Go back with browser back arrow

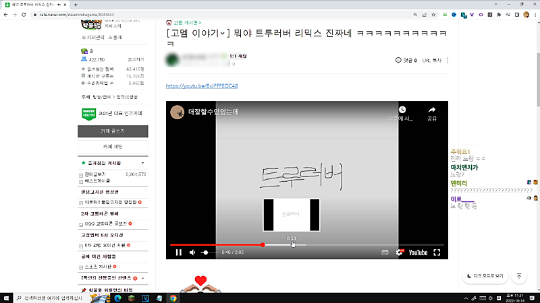(x=6, y=15)
